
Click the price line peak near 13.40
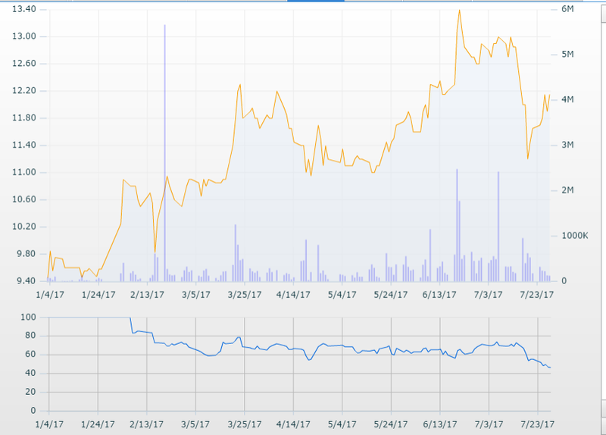460,10
